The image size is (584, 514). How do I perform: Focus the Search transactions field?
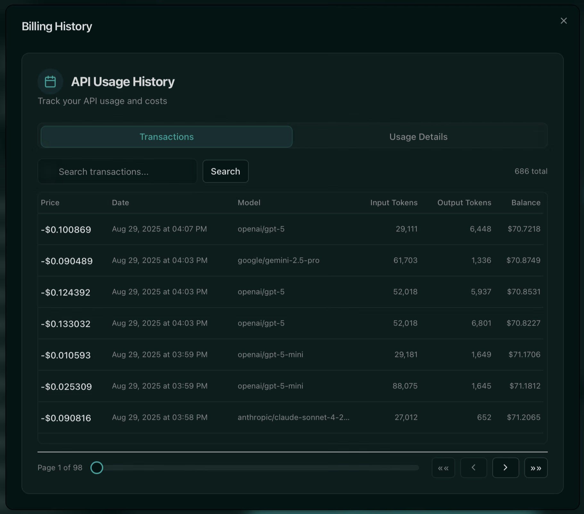coord(117,171)
